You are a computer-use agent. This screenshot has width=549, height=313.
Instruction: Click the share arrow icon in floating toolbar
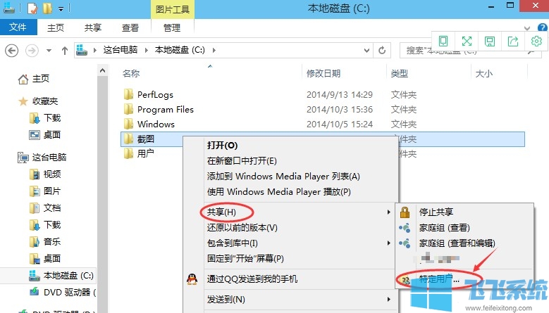[x=513, y=41]
